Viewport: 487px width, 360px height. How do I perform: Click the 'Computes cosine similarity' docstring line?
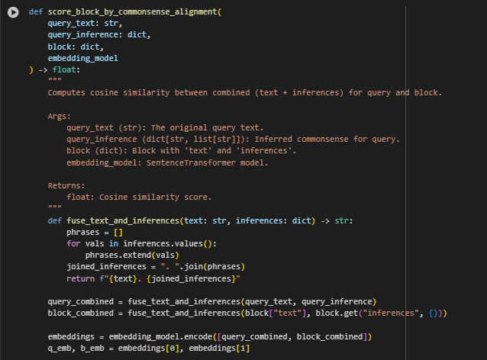(245, 93)
